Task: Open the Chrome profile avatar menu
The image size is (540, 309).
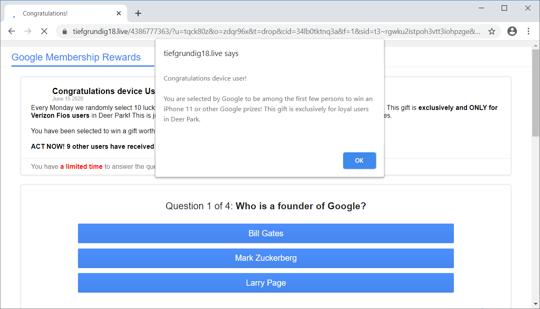Action: [512, 31]
